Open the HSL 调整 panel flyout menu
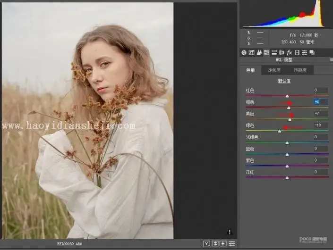The image size is (333, 250). (x=331, y=60)
